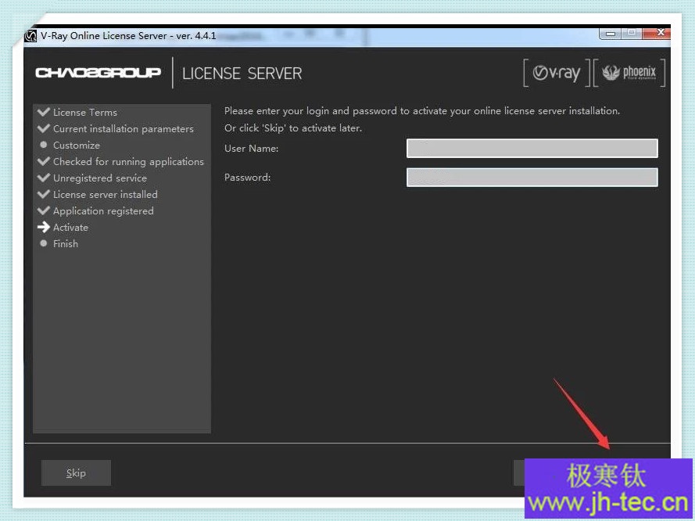This screenshot has width=695, height=521.
Task: Click the "Or click 'Skip' to activate later." text
Action: coord(293,128)
